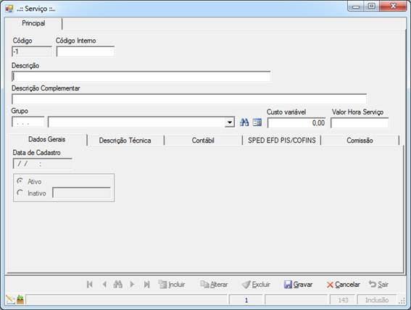Click the Inclusão status bar label
The height and width of the screenshot is (310, 411).
click(377, 300)
